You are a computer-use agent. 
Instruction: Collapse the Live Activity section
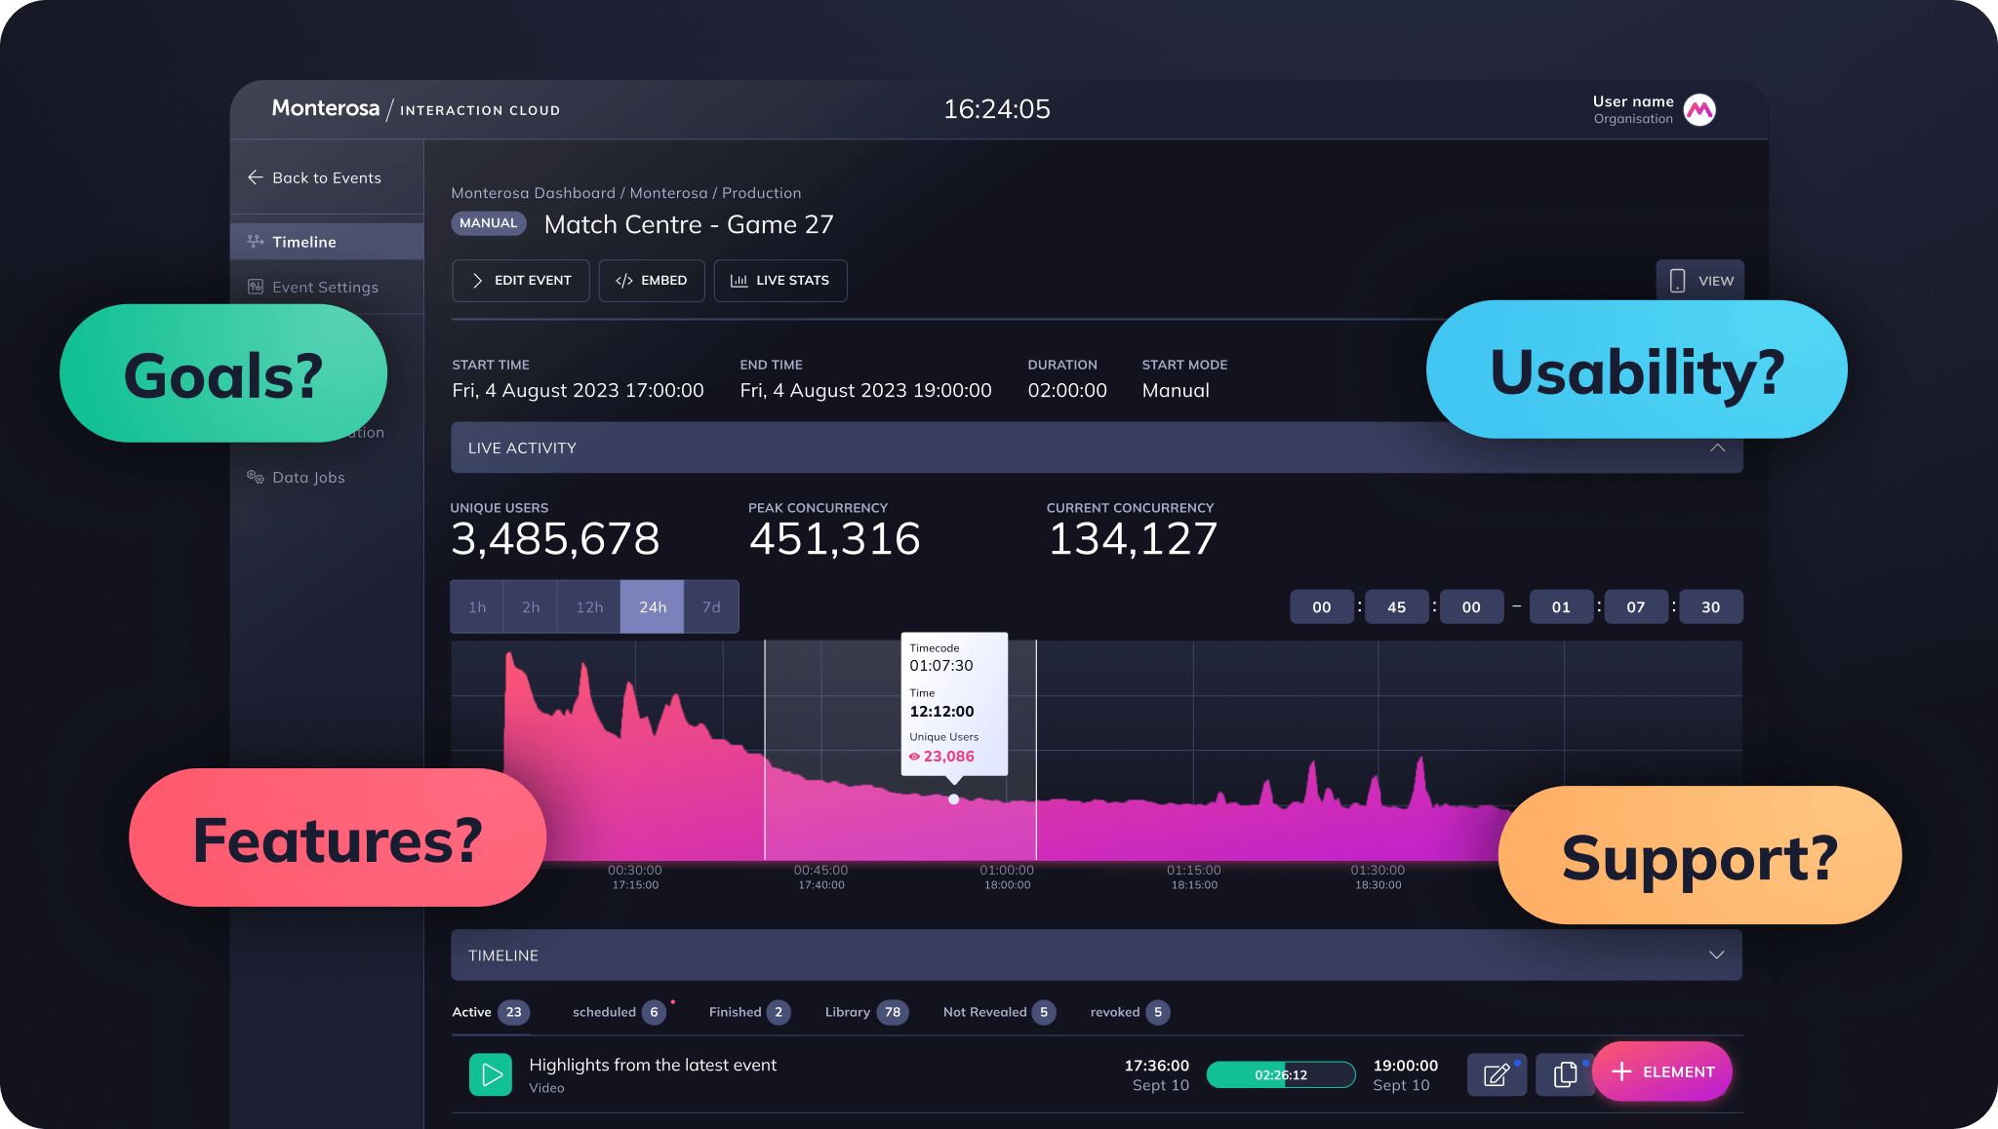tap(1717, 448)
